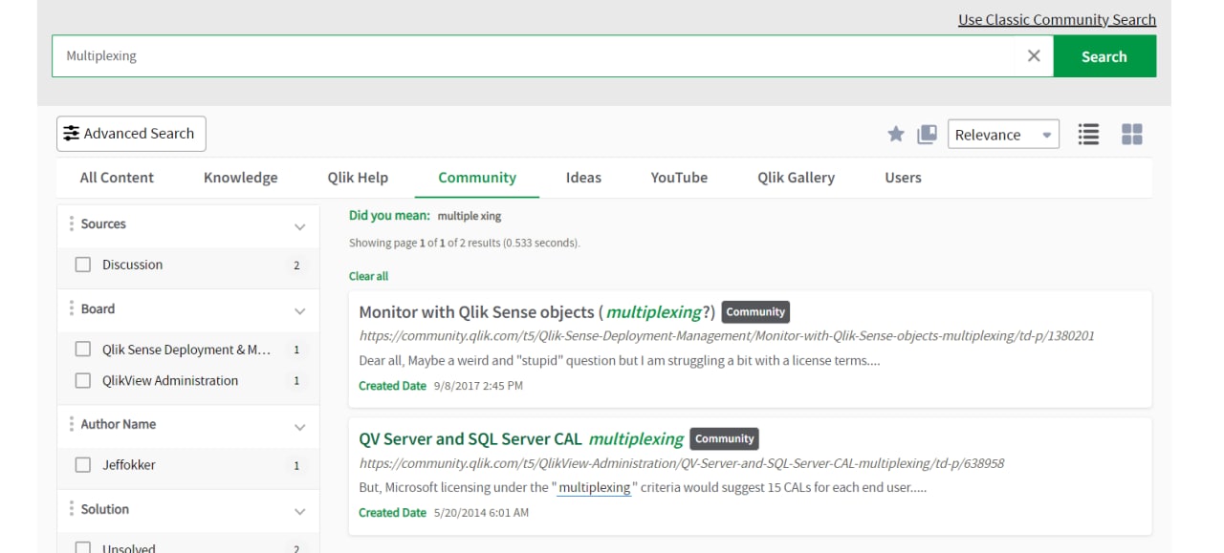Image resolution: width=1224 pixels, height=553 pixels.
Task: Click the sliders icon in Advanced Search
Action: (72, 134)
